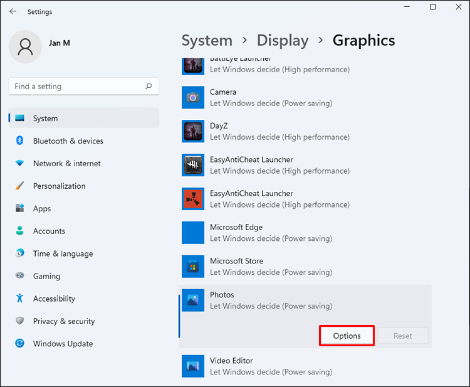Navigate to System in breadcrumb

tap(207, 41)
